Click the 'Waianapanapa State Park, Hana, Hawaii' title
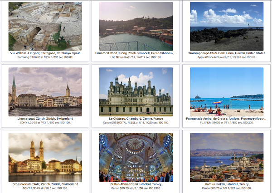Screen dimensions: 272x193 [x=227, y=53]
